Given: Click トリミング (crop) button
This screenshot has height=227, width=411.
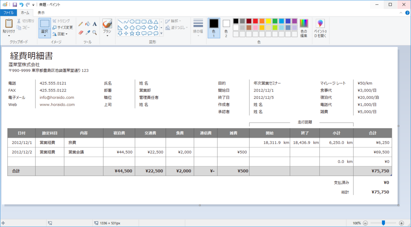Looking at the screenshot, I should click(61, 21).
